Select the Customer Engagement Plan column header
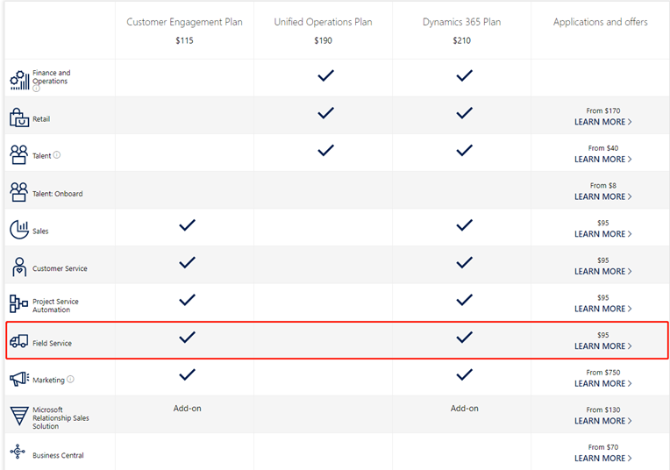 click(x=184, y=22)
